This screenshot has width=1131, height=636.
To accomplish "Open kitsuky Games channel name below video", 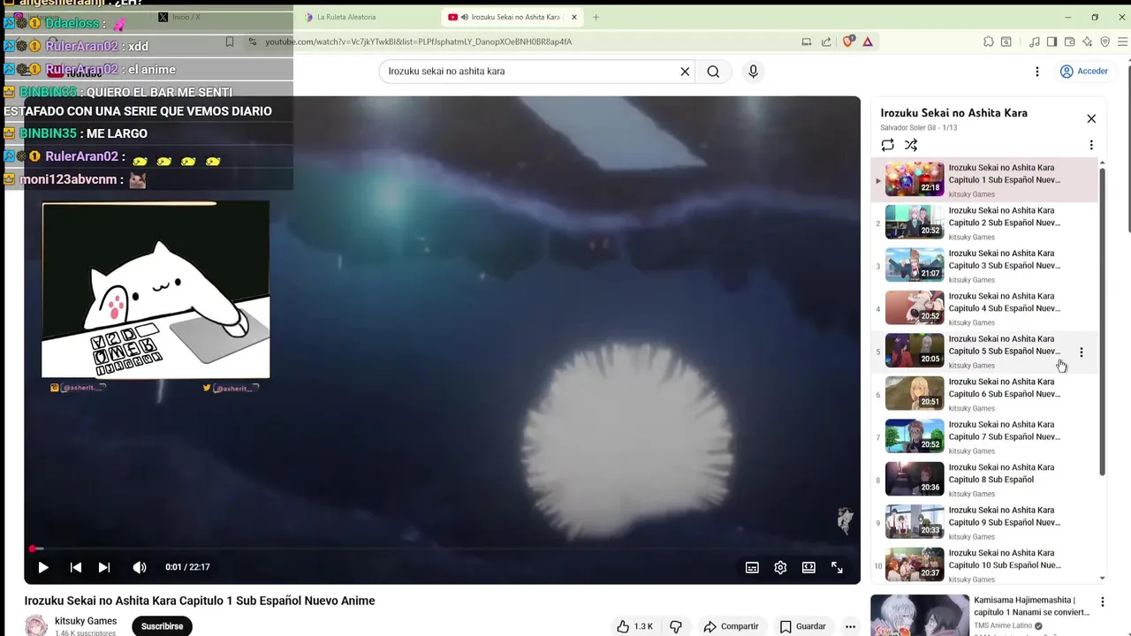I will point(86,621).
